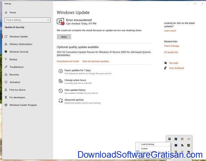
Task: Click the Optional quality update available heading
Action: [x=78, y=47]
